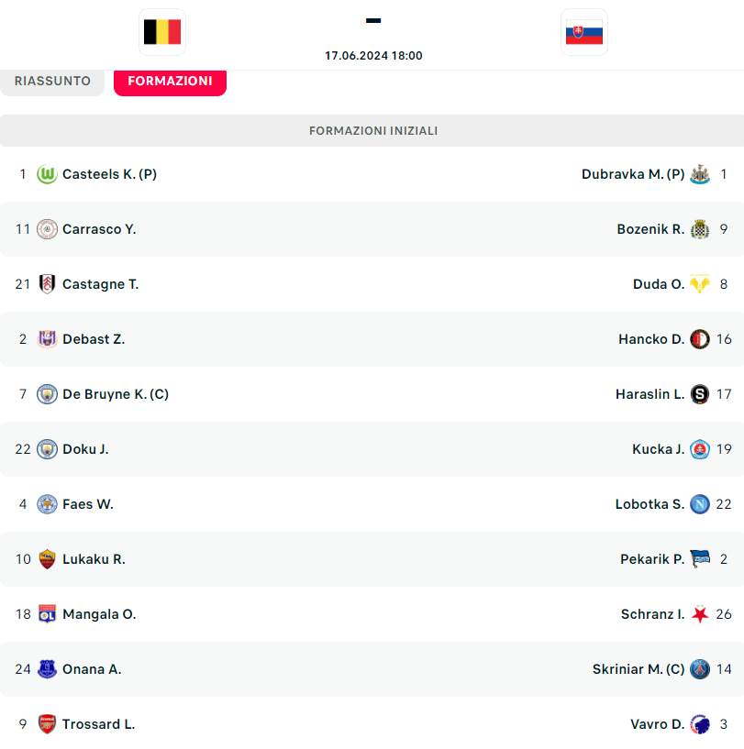Click the Lyon logo beside Mangala
Viewport: 744px width, 749px height.
(x=47, y=614)
